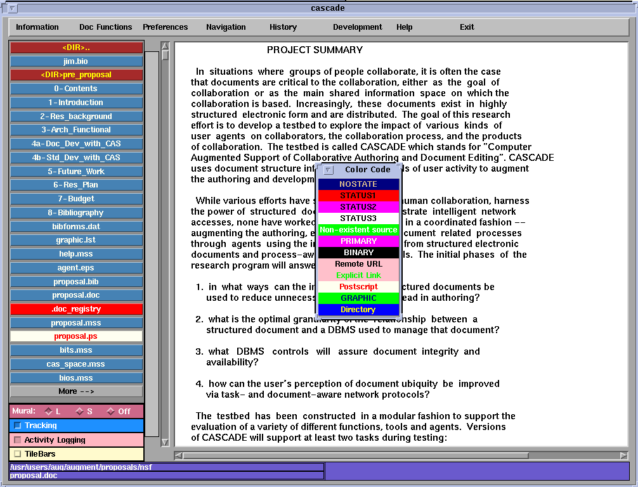Click More --> to show more files

pos(76,391)
